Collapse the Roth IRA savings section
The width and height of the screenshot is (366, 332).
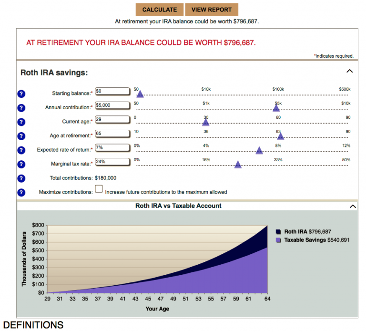pyautogui.click(x=349, y=71)
